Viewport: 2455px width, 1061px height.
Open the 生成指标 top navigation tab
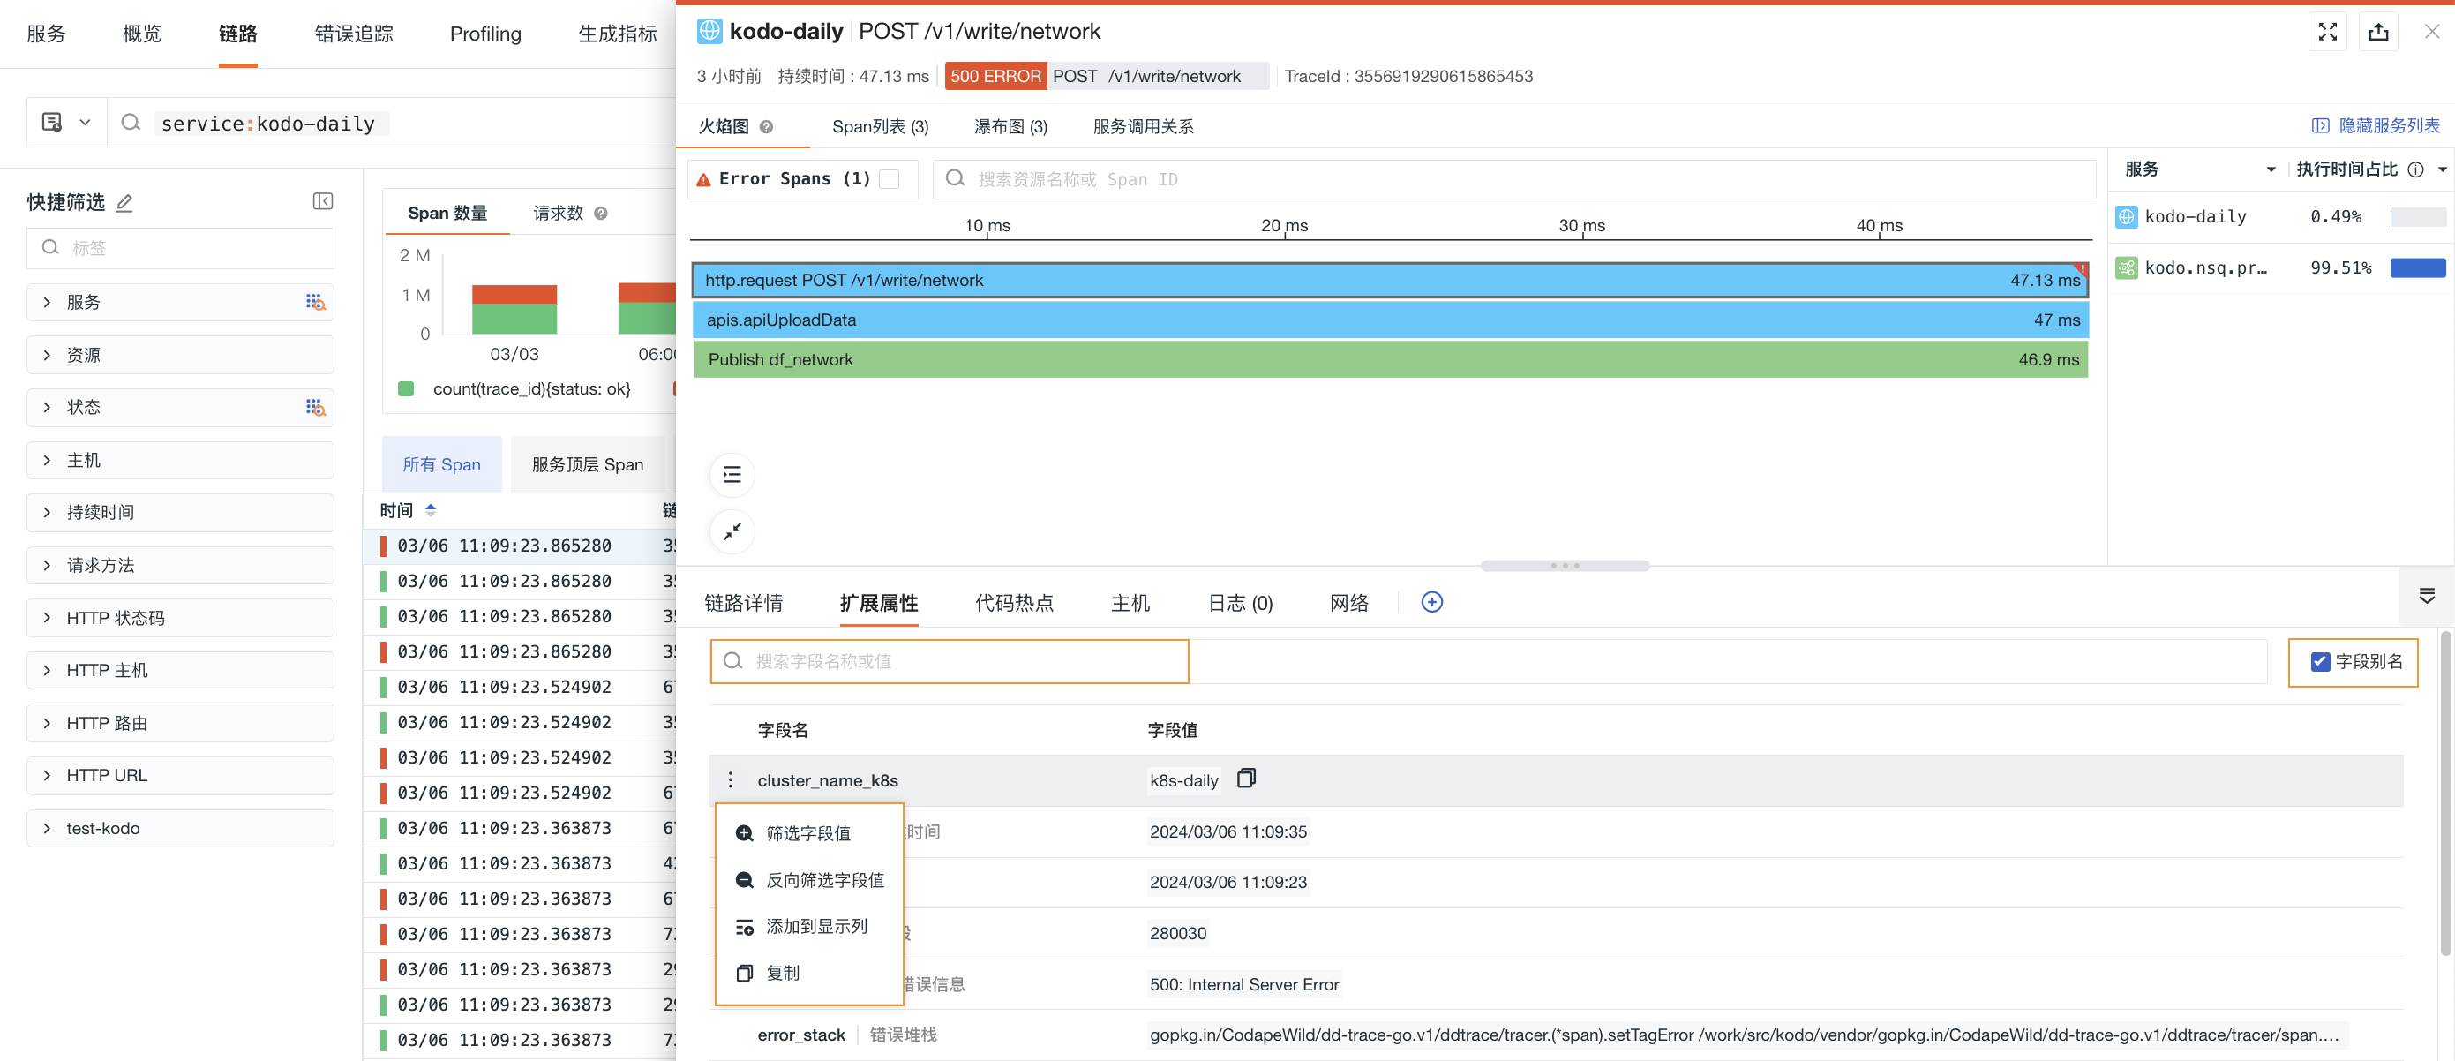617,34
